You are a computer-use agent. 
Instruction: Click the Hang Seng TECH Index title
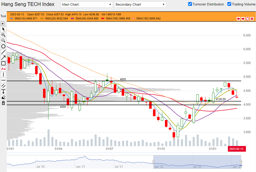click(28, 4)
